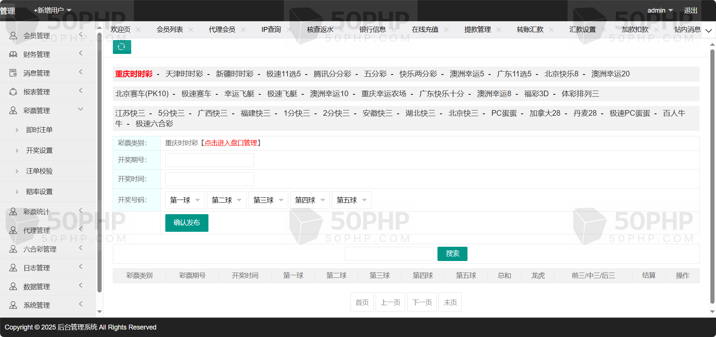Switch to the 银行信息 tab
716x337 pixels.
(x=372, y=30)
